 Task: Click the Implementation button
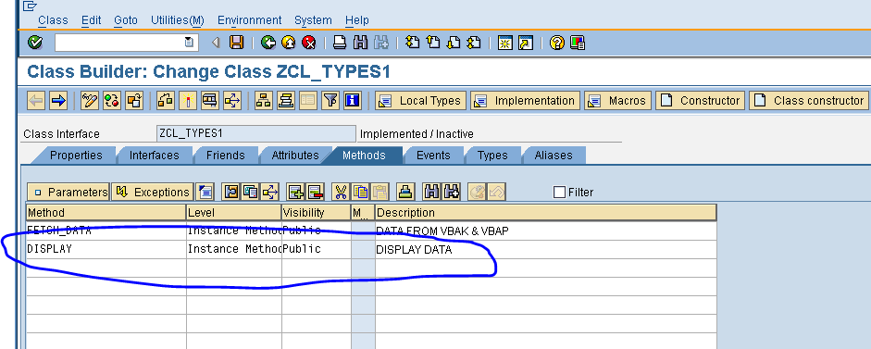pyautogui.click(x=525, y=101)
